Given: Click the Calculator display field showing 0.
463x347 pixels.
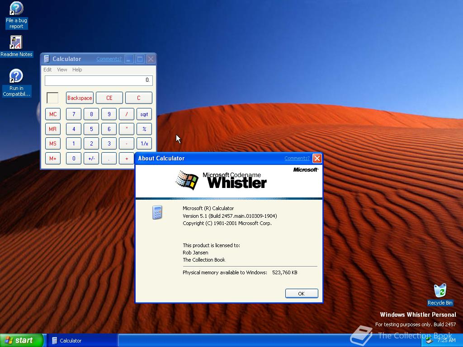Looking at the screenshot, I should pos(99,80).
